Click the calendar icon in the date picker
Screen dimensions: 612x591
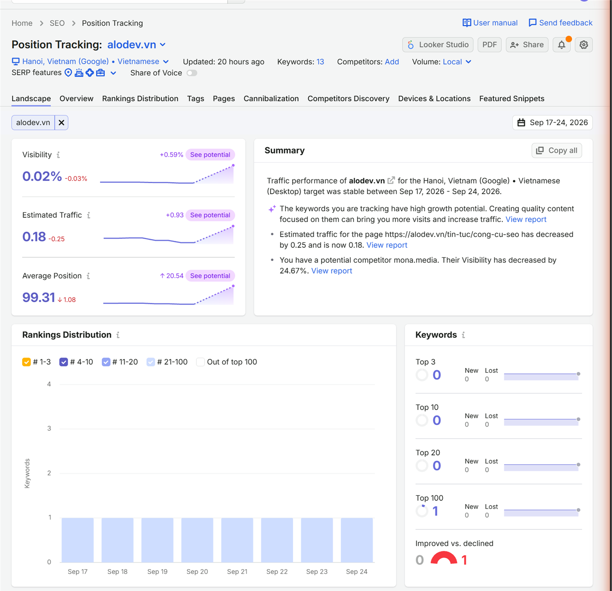pyautogui.click(x=521, y=122)
